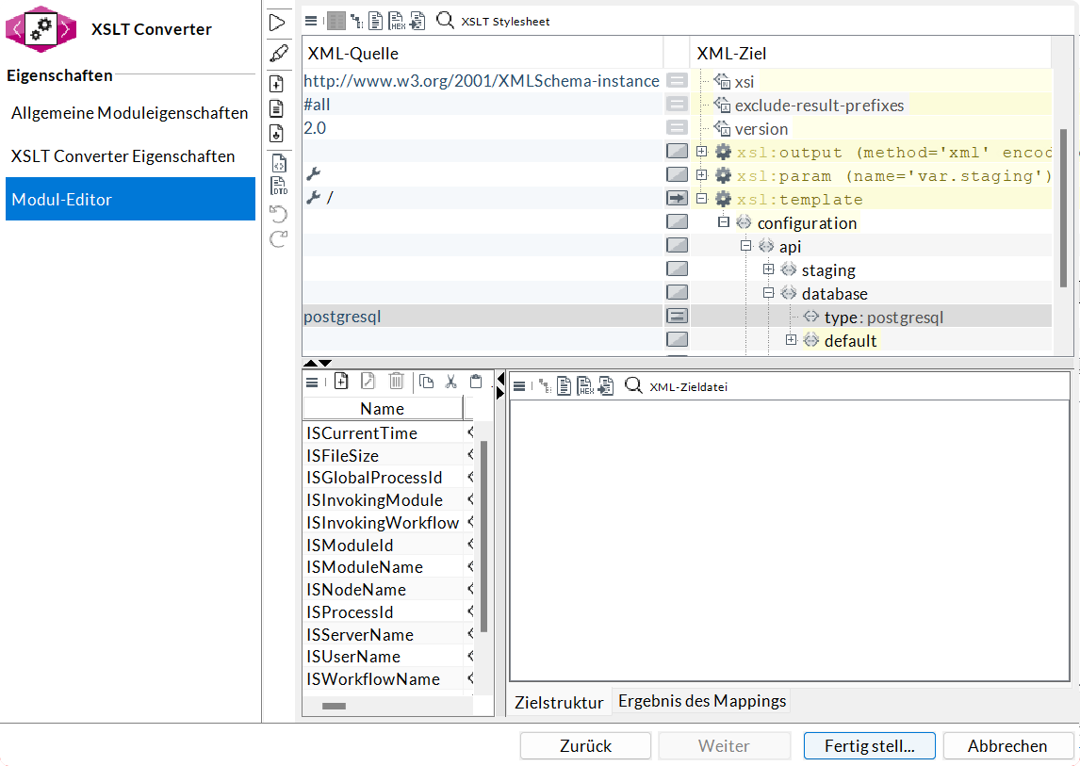This screenshot has width=1080, height=766.
Task: Click the DTD document icon
Action: pos(278,186)
